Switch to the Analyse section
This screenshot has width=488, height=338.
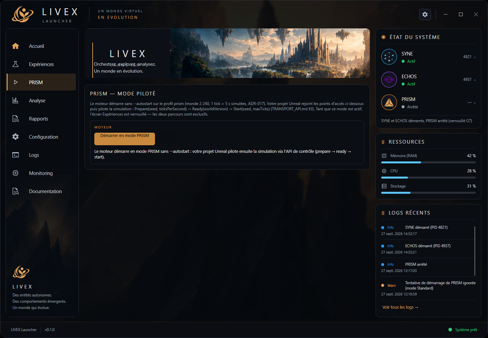[x=41, y=100]
